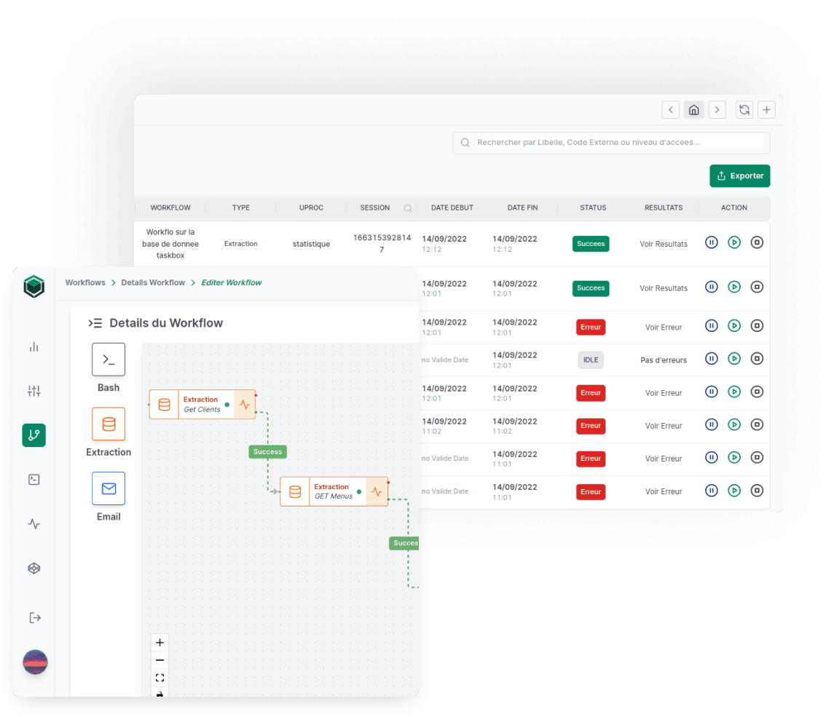This screenshot has width=834, height=717.
Task: Collapse the Details du Workflow panel
Action: click(x=95, y=323)
